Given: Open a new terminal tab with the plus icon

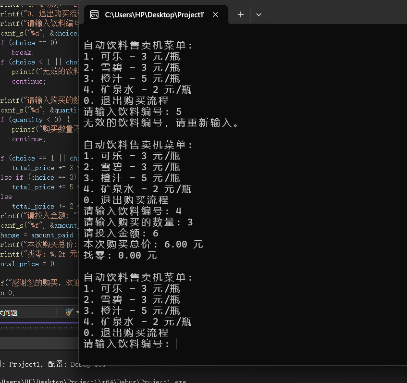Looking at the screenshot, I should tap(240, 14).
